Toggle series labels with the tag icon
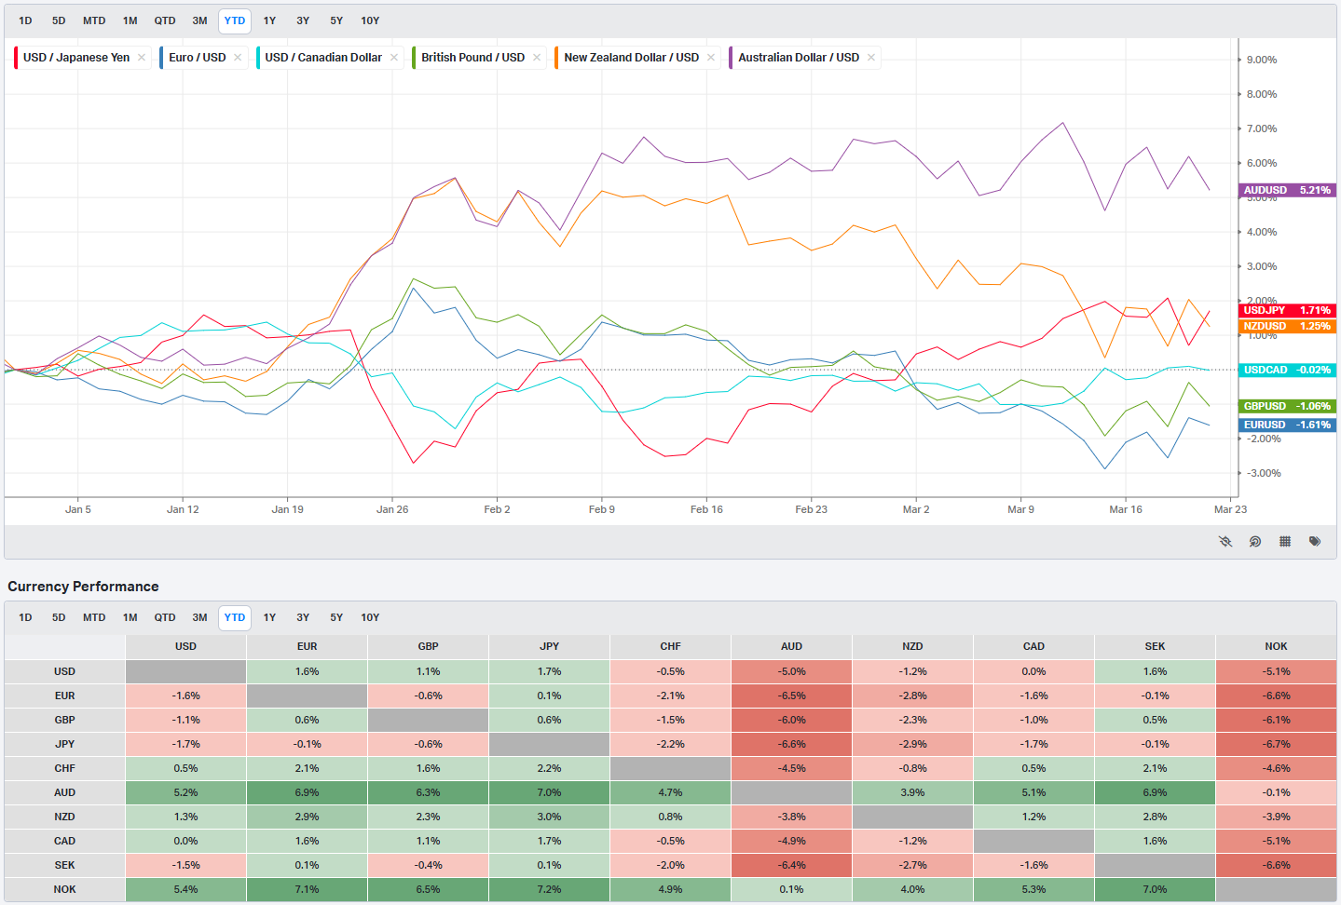 [x=1315, y=541]
